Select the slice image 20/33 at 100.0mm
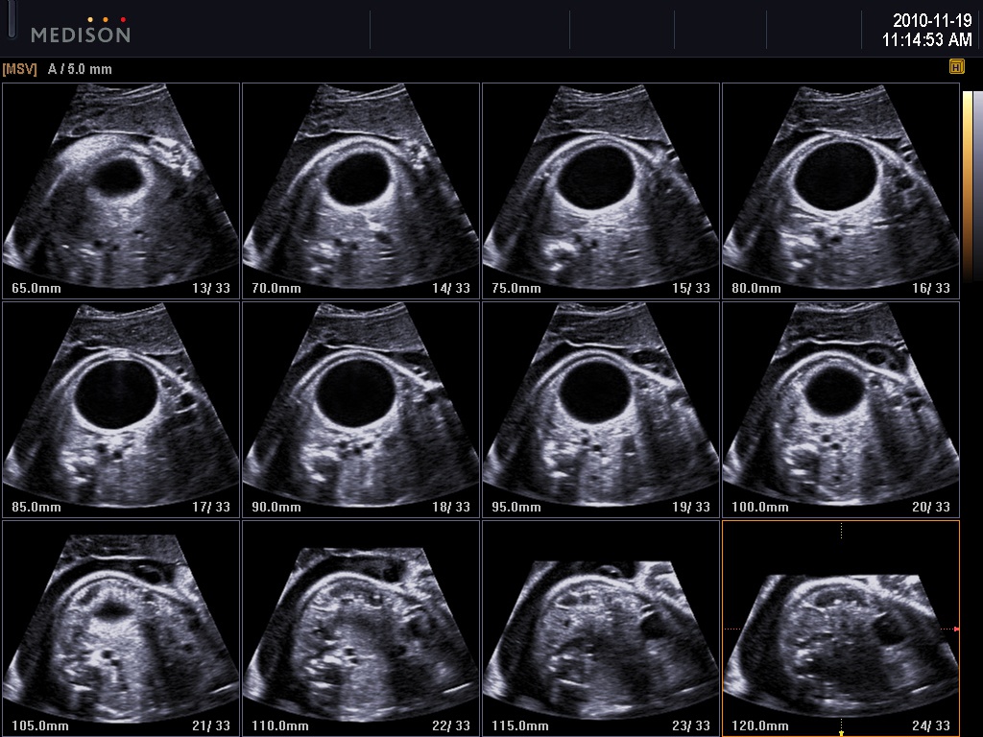The image size is (983, 737). click(x=841, y=409)
